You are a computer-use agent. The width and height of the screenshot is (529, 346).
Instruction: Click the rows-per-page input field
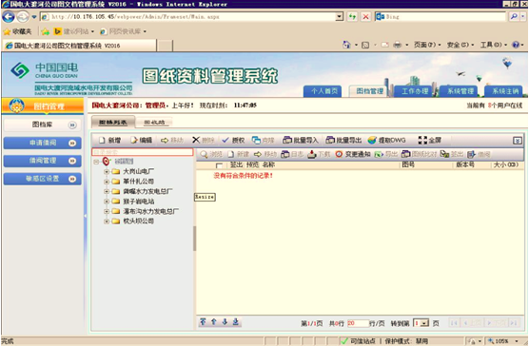pyautogui.click(x=358, y=323)
